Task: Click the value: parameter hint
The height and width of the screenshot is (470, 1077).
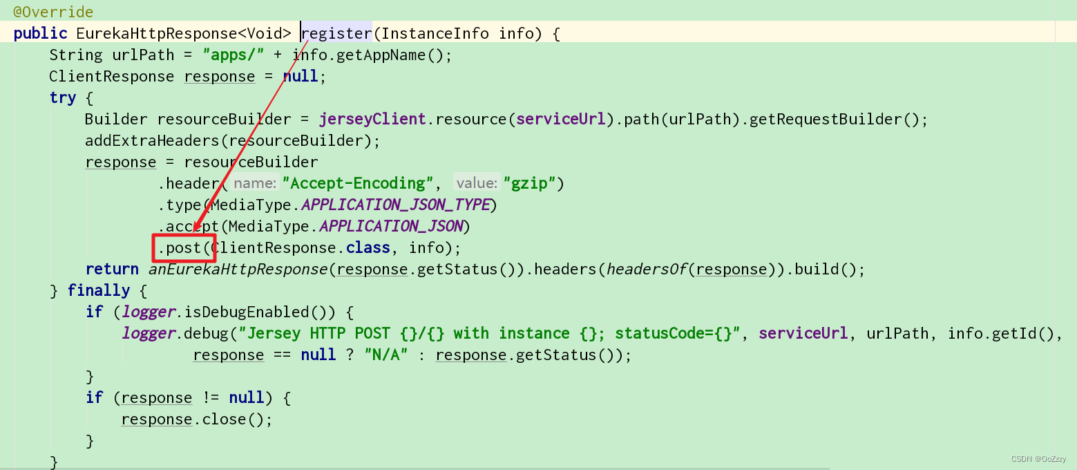Action: click(x=477, y=183)
